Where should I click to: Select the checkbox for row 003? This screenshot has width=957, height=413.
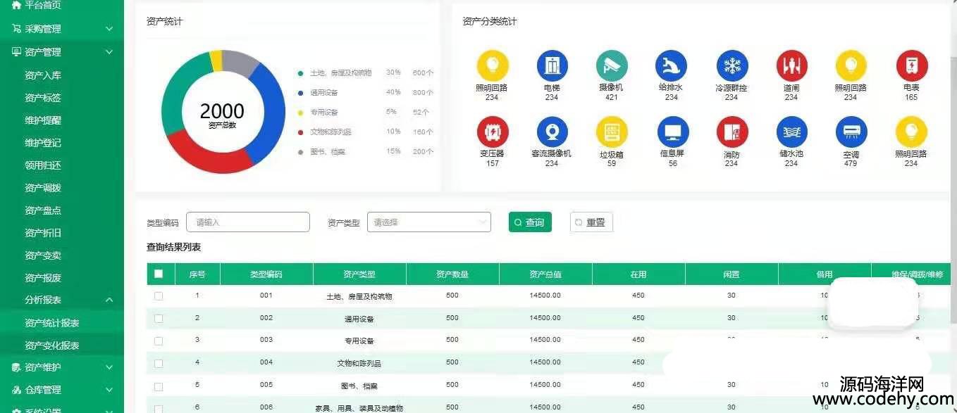[x=159, y=341]
